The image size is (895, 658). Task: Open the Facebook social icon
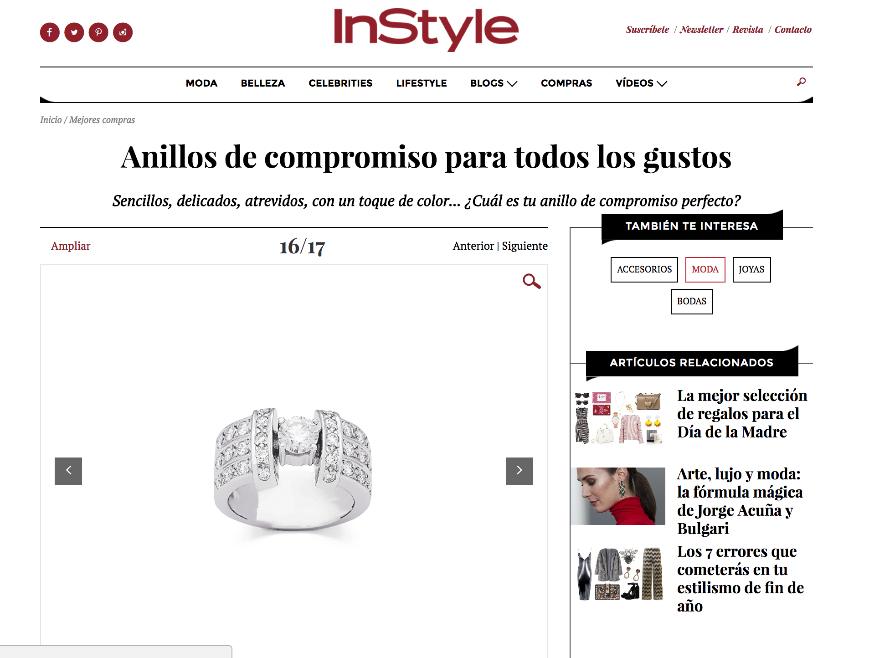50,32
